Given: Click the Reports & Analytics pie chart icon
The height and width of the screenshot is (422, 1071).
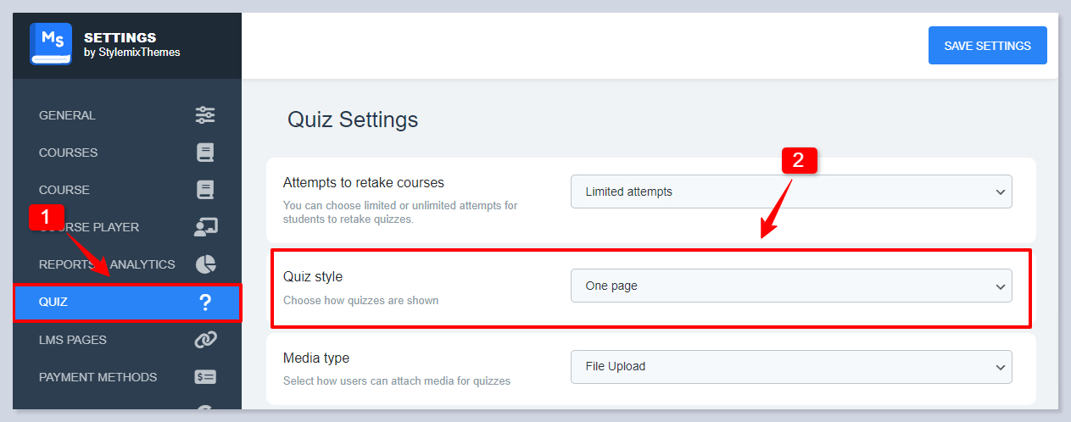Looking at the screenshot, I should point(205,264).
